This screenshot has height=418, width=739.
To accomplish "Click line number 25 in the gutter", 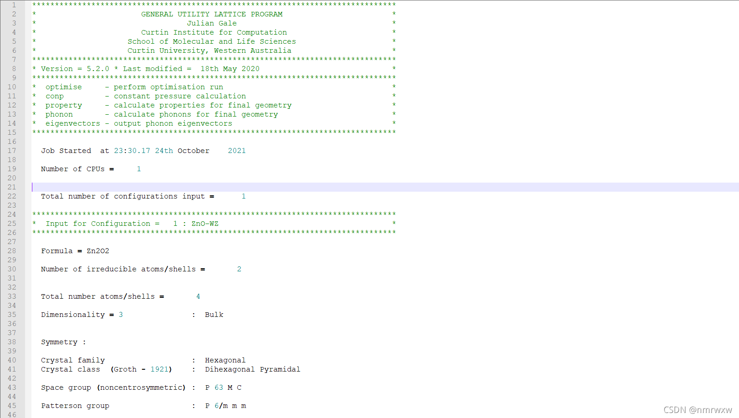I will point(12,224).
